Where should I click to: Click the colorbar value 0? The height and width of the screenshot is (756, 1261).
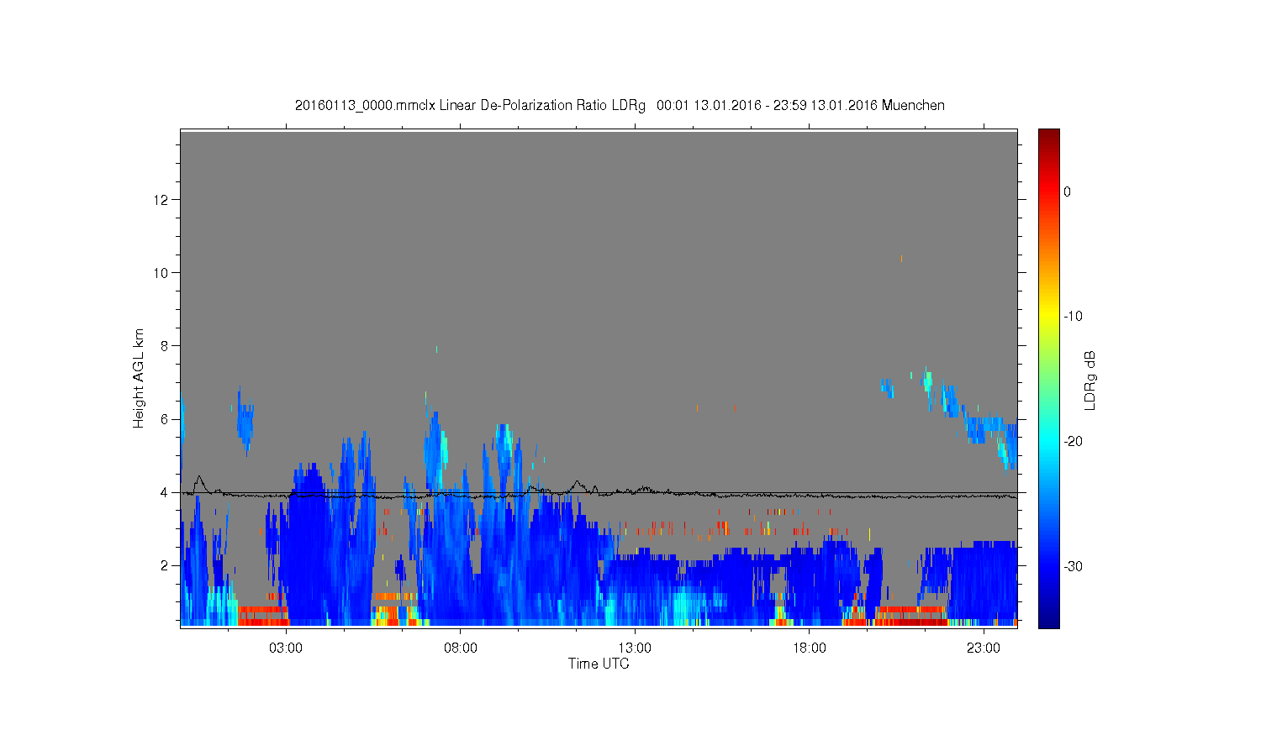pos(1067,192)
